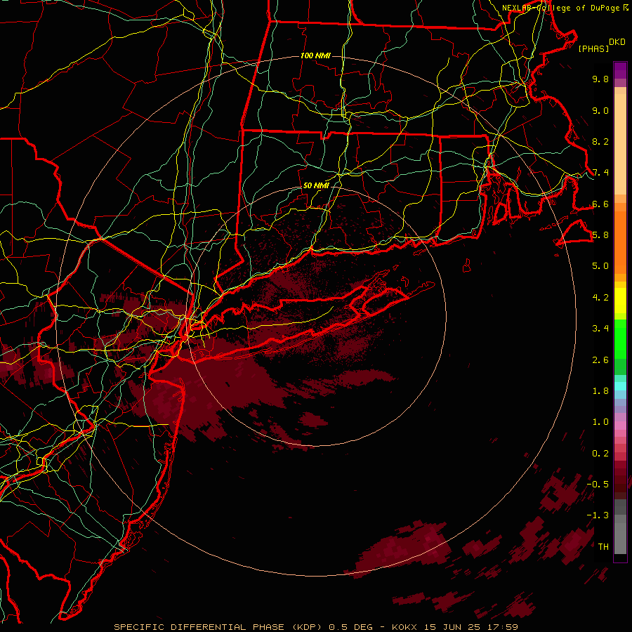This screenshot has width=632, height=632.
Task: Click the 9.8 color scale value
Action: pyautogui.click(x=600, y=79)
